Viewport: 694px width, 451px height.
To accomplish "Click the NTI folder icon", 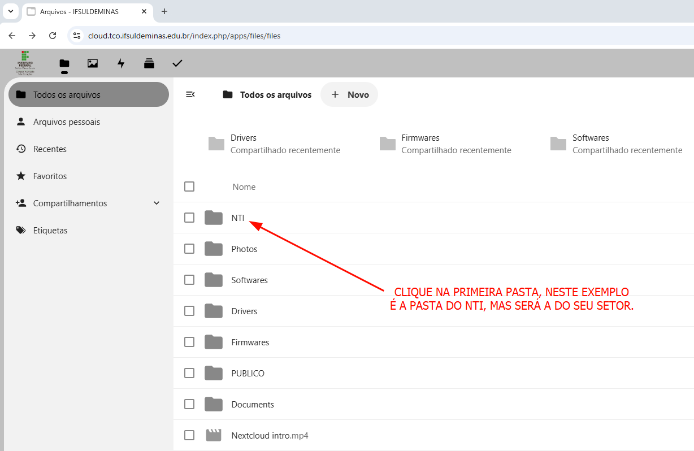I will tap(214, 218).
